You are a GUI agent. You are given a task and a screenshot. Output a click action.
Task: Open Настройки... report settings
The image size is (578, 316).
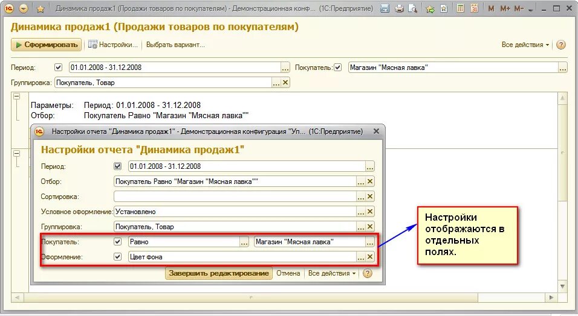coord(113,45)
